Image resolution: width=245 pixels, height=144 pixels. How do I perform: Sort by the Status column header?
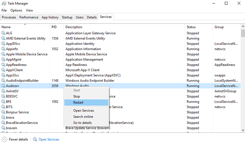click(x=191, y=27)
